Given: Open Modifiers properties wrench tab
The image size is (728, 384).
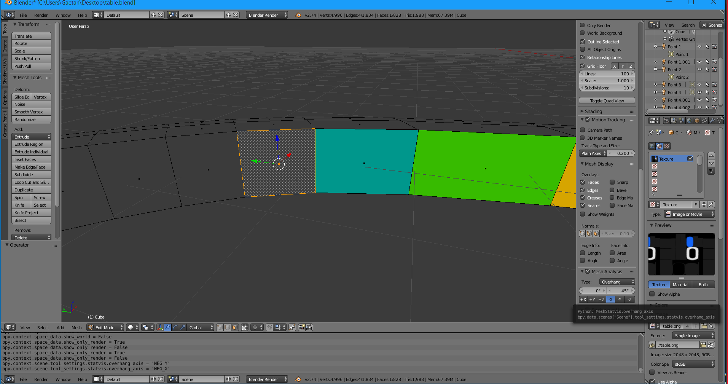Looking at the screenshot, I should click(712, 121).
